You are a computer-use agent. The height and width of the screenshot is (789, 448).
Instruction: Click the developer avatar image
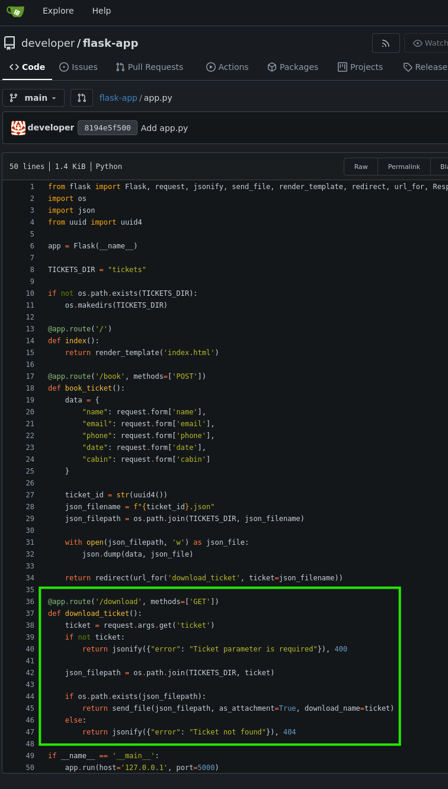click(18, 128)
